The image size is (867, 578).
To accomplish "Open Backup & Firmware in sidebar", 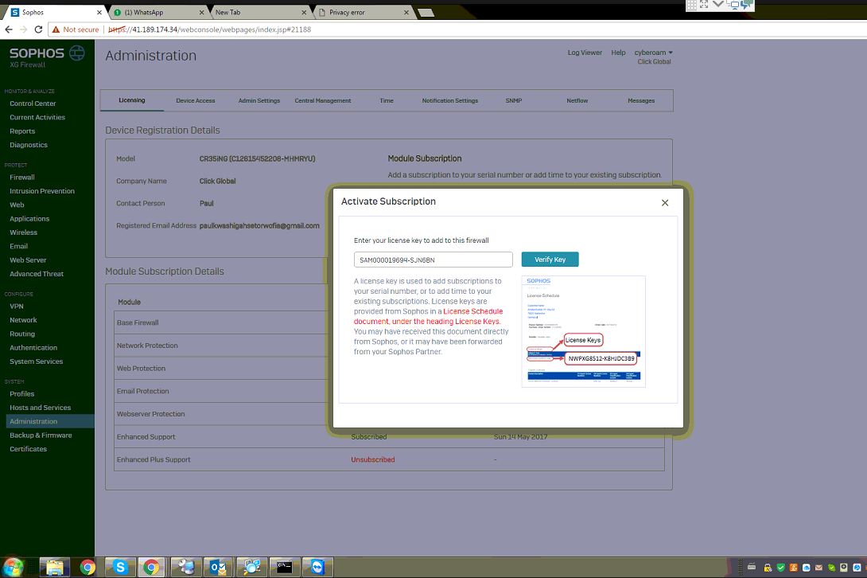I will (x=41, y=435).
